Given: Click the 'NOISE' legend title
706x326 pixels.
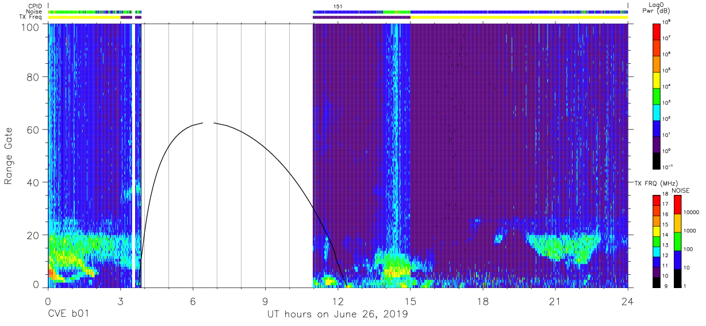Looking at the screenshot, I should pyautogui.click(x=681, y=190).
